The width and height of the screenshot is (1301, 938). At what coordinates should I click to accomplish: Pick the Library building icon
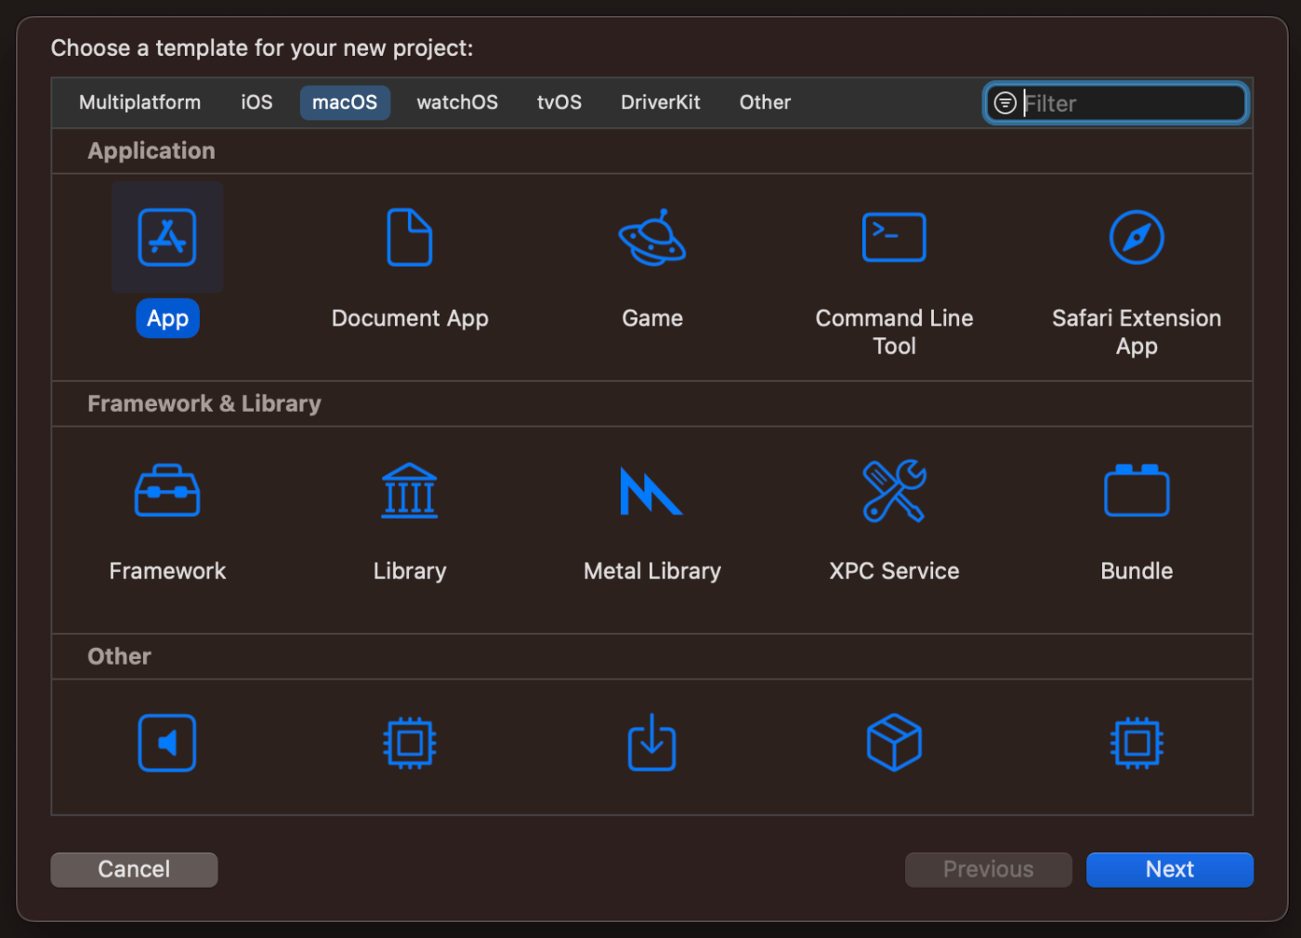410,490
